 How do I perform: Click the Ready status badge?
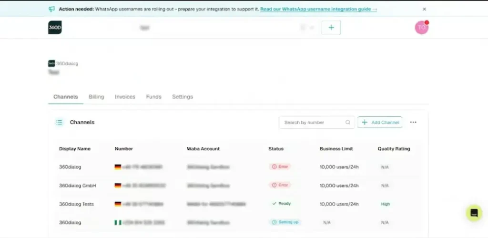281,204
